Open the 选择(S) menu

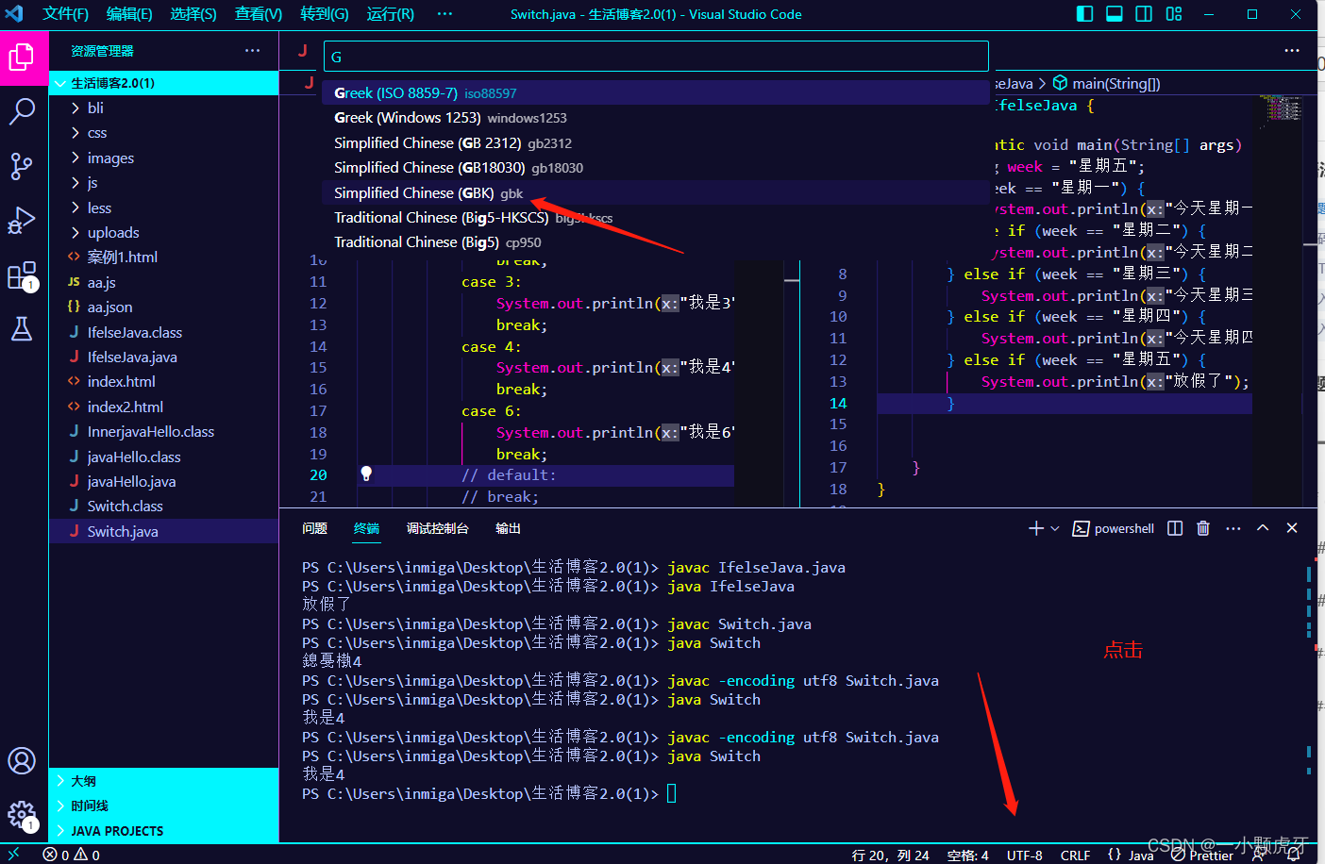193,14
